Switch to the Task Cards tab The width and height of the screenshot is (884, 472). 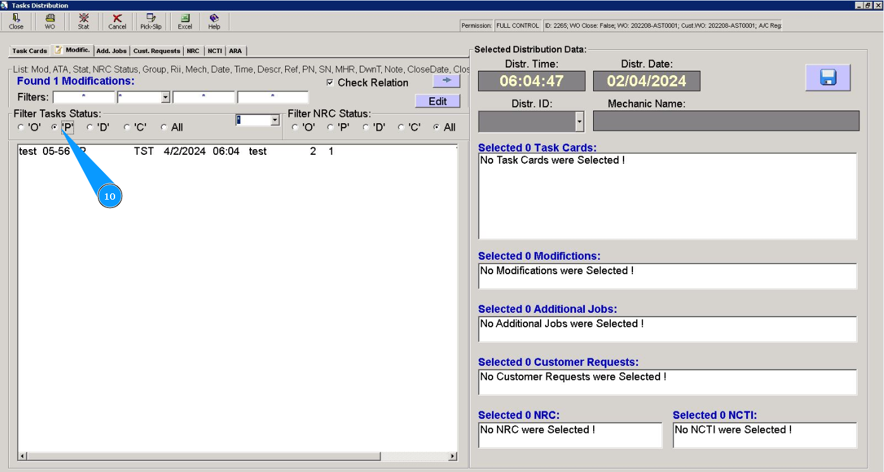[30, 51]
